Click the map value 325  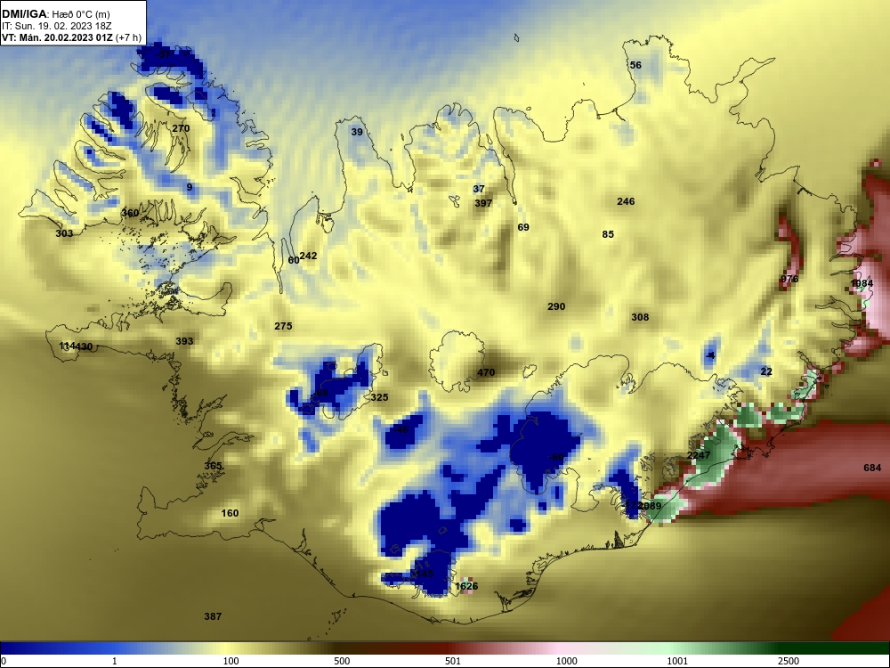[x=379, y=397]
